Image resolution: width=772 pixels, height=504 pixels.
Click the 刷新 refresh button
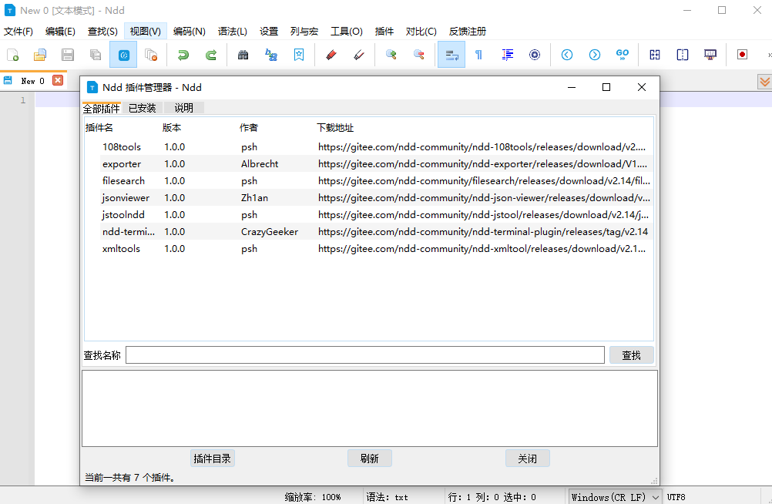pyautogui.click(x=369, y=459)
